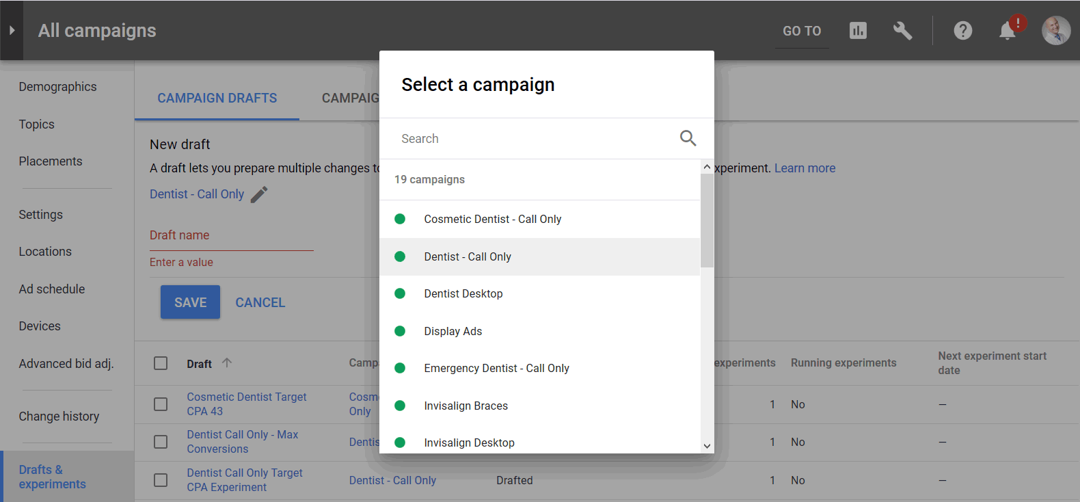Check the Dentist Call Only - Max Conversions row

pyautogui.click(x=161, y=442)
